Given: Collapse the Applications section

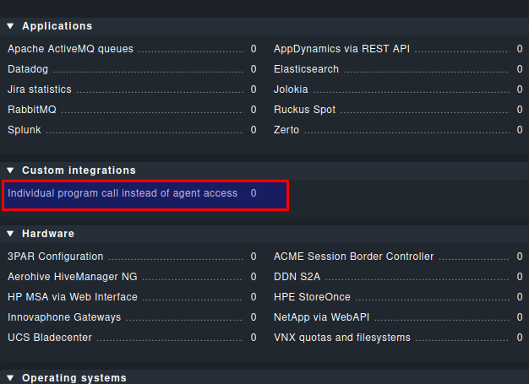Looking at the screenshot, I should [10, 26].
